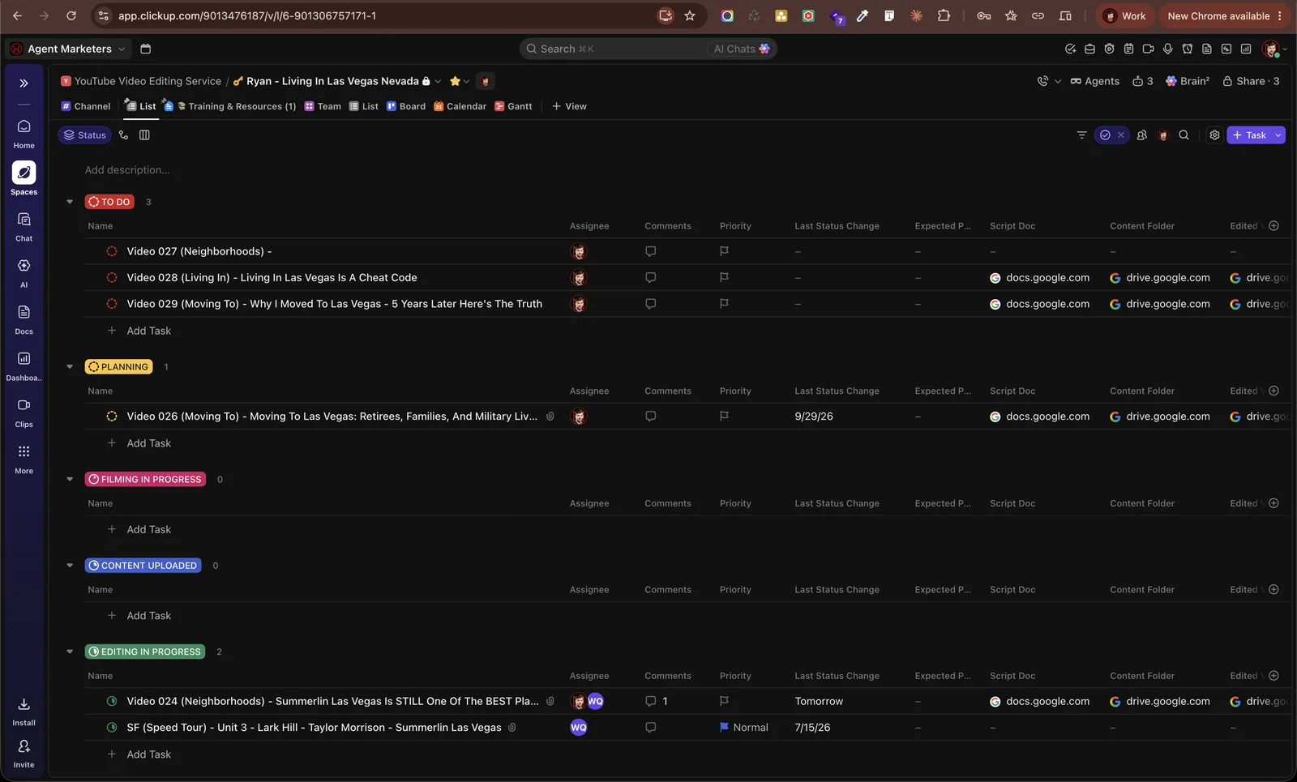Open the More apps grid

point(24,459)
